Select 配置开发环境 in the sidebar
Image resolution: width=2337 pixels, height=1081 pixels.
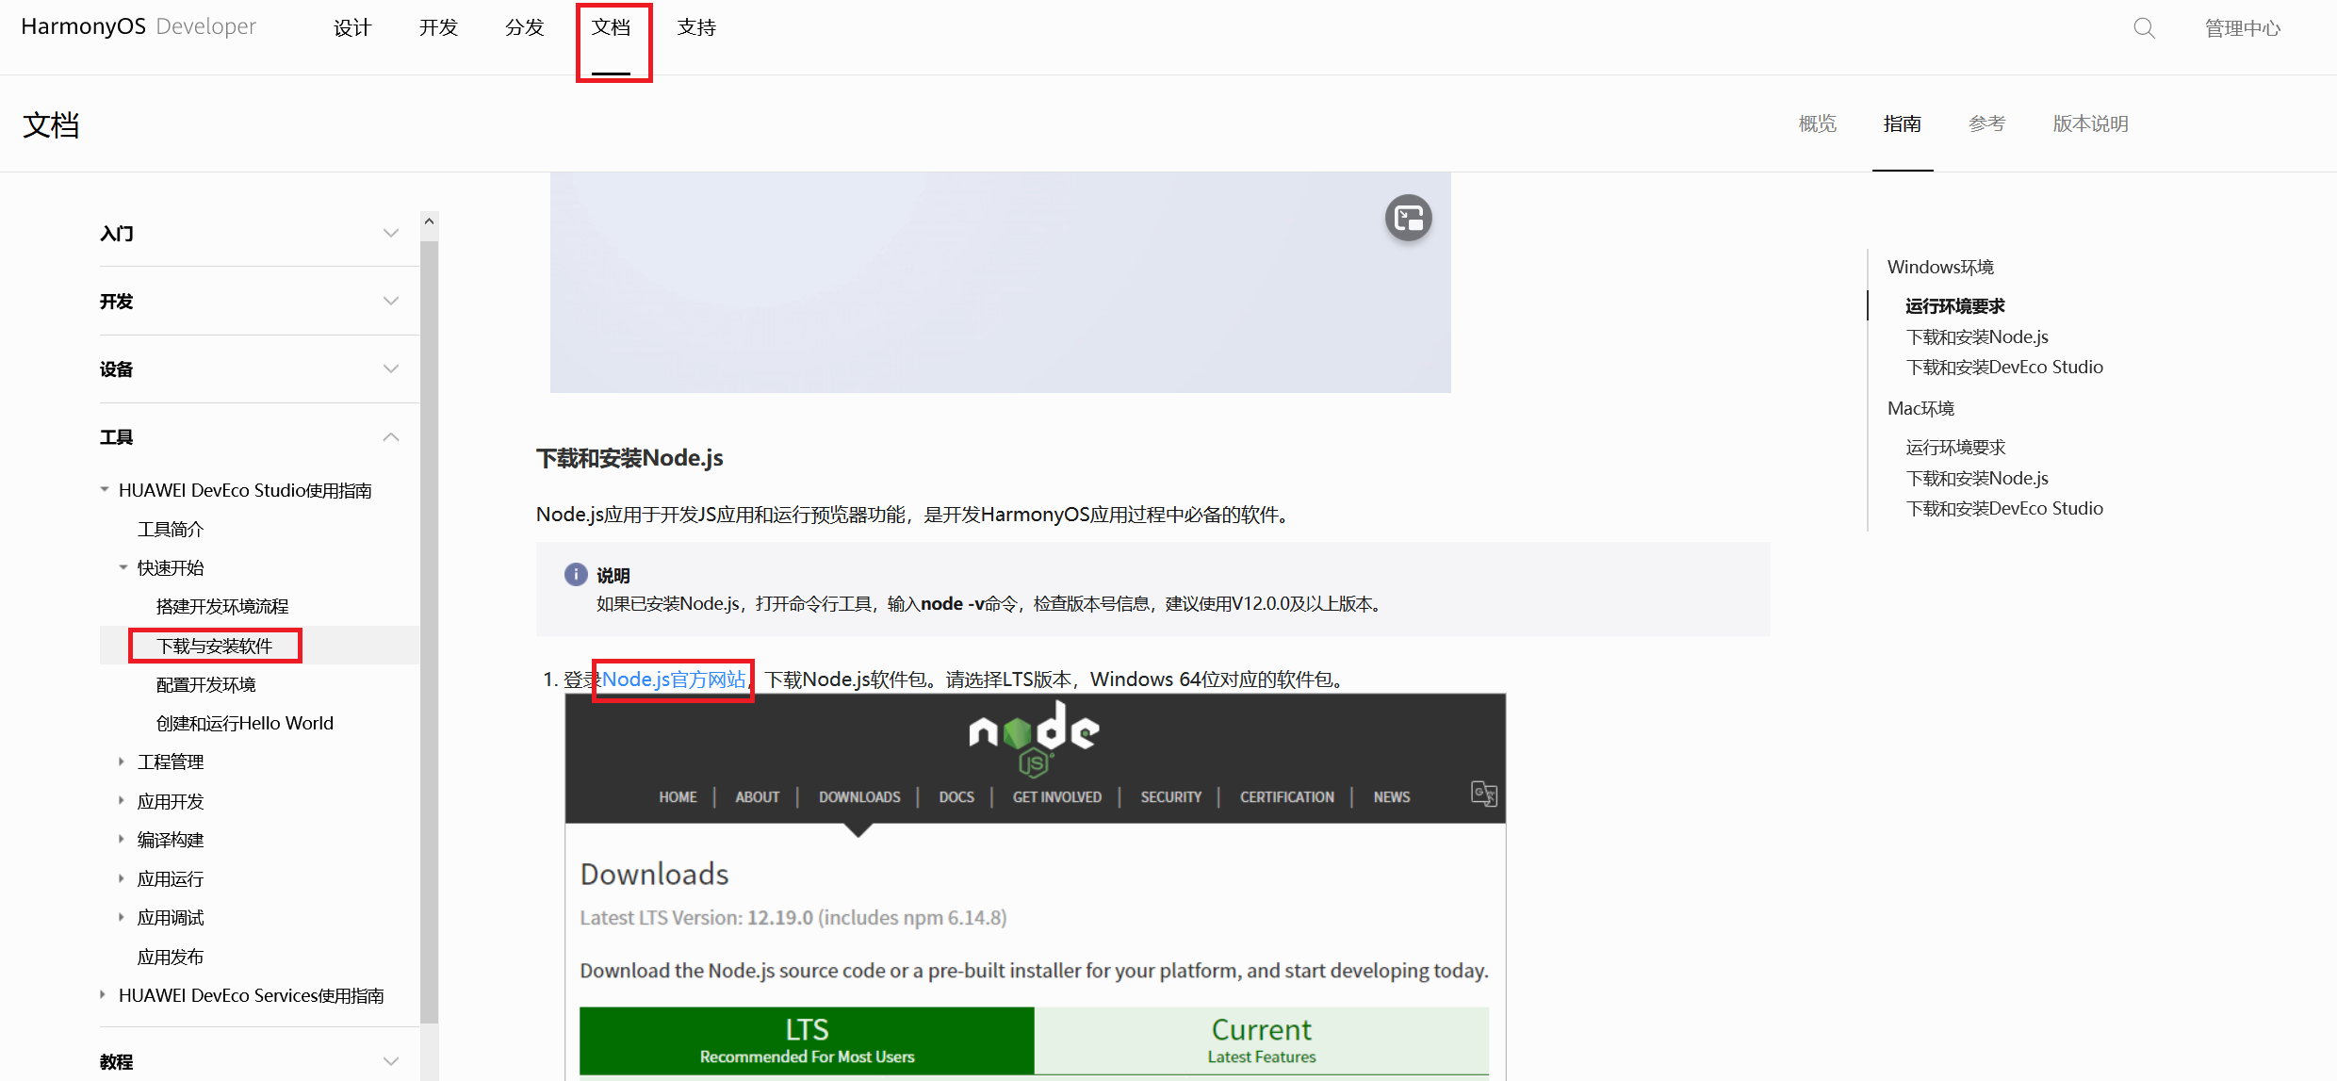point(205,684)
